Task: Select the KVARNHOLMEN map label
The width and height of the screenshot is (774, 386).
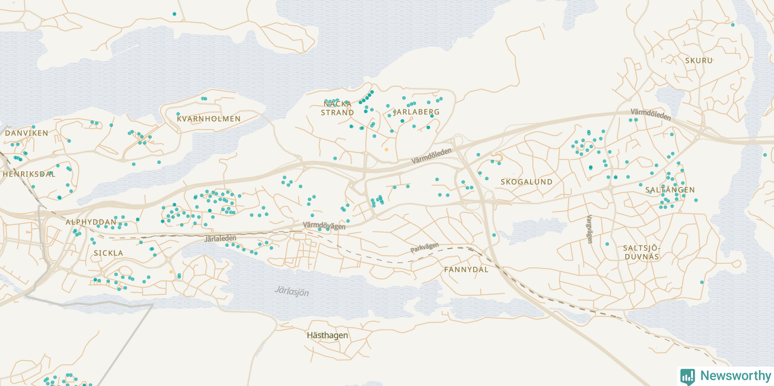Action: pyautogui.click(x=209, y=119)
